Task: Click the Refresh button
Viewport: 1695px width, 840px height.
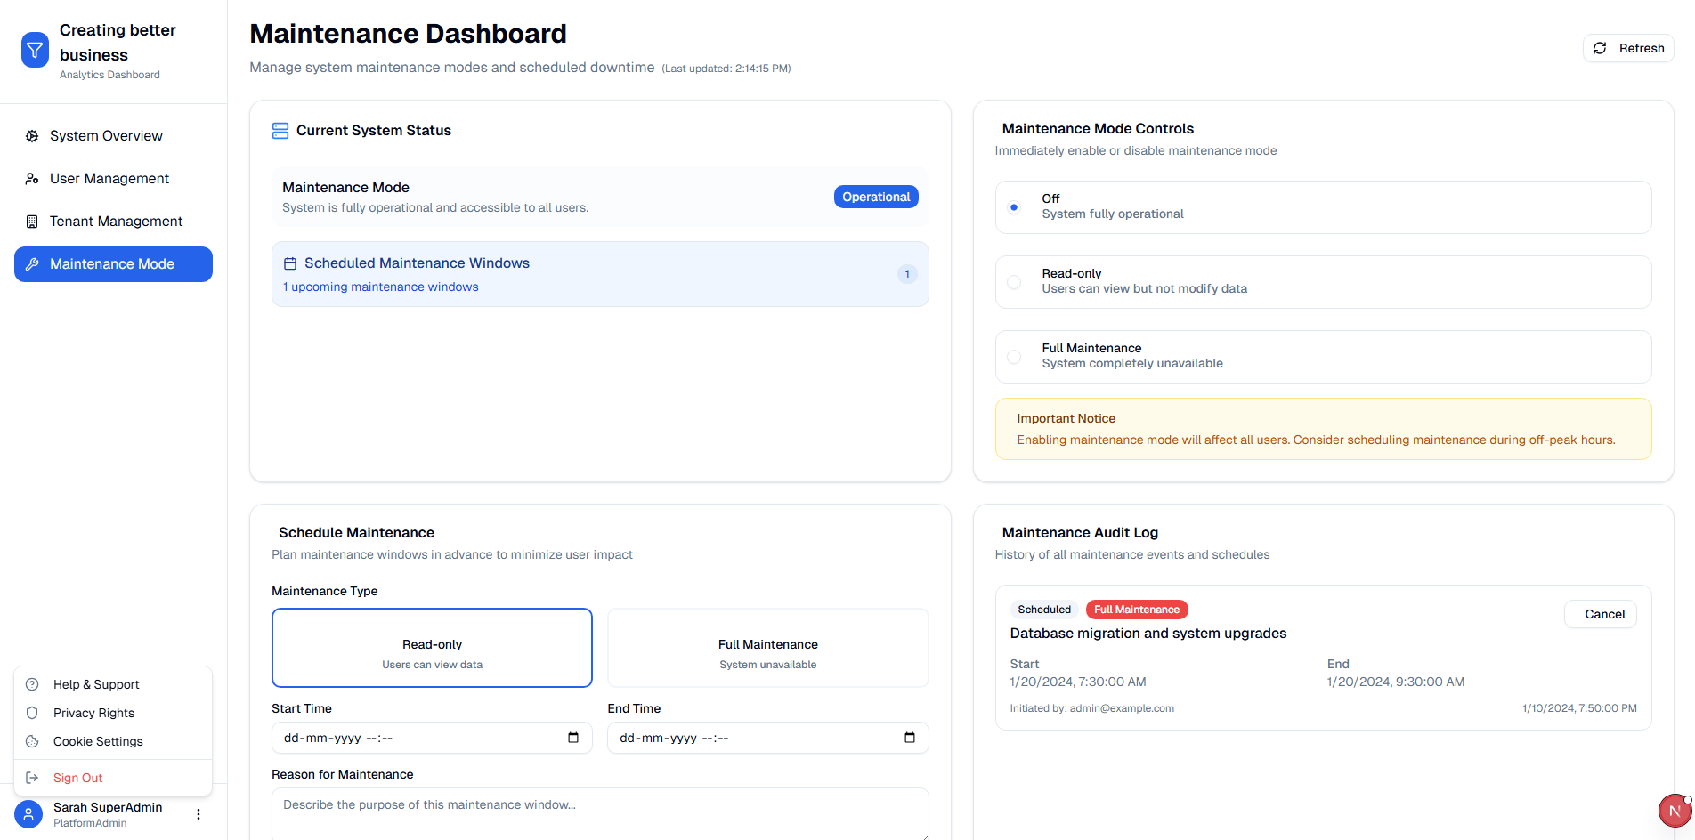Action: (x=1627, y=48)
